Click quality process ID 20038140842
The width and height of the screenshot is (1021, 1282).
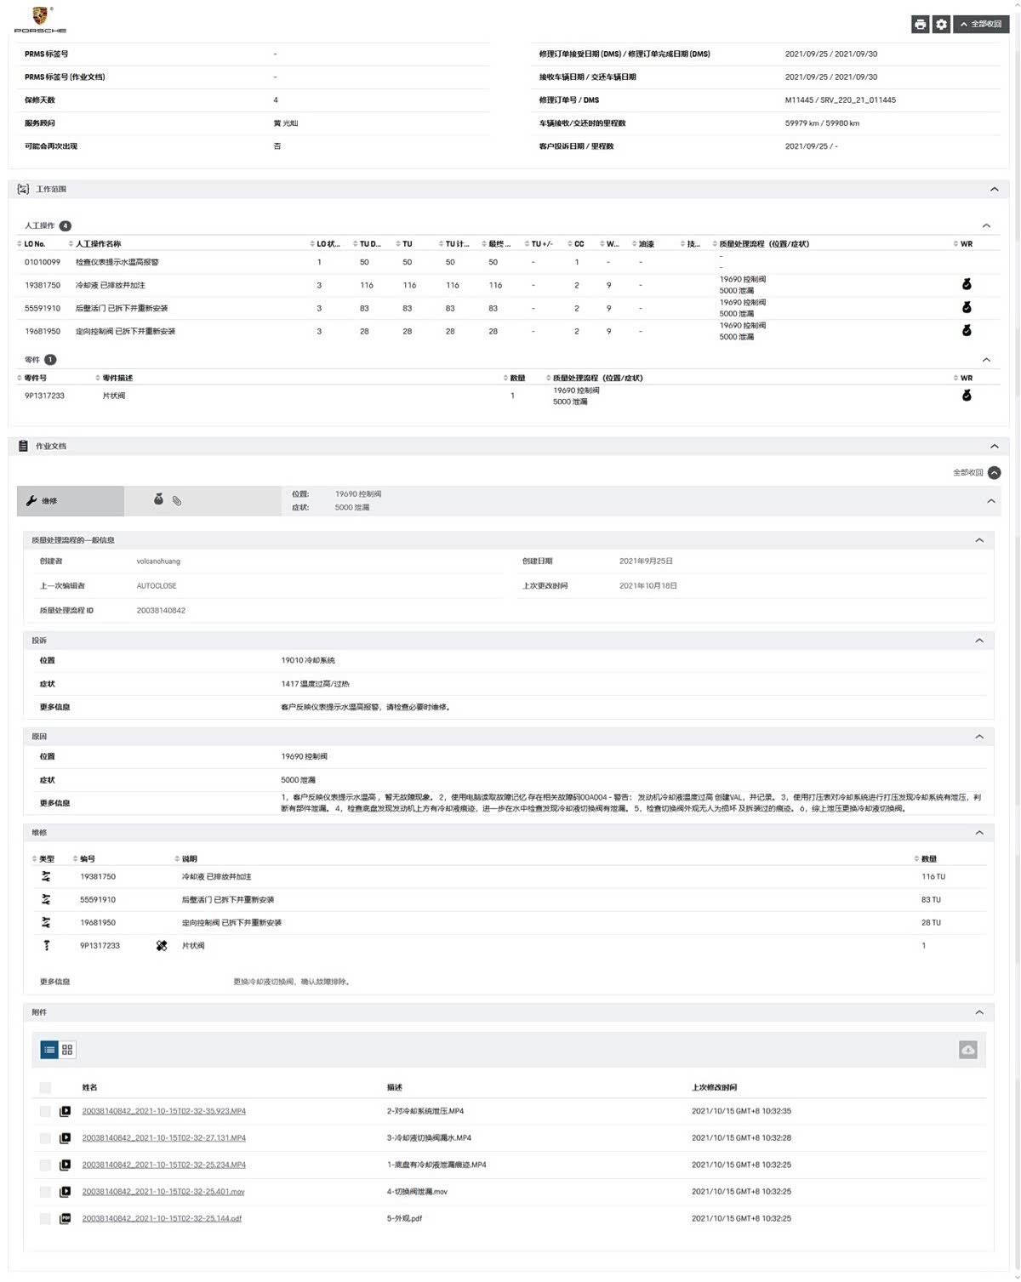[x=161, y=610]
